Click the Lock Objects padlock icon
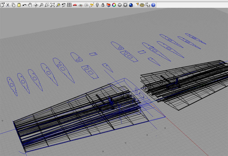Viewport: 228px width, 156px height. pyautogui.click(x=103, y=5)
